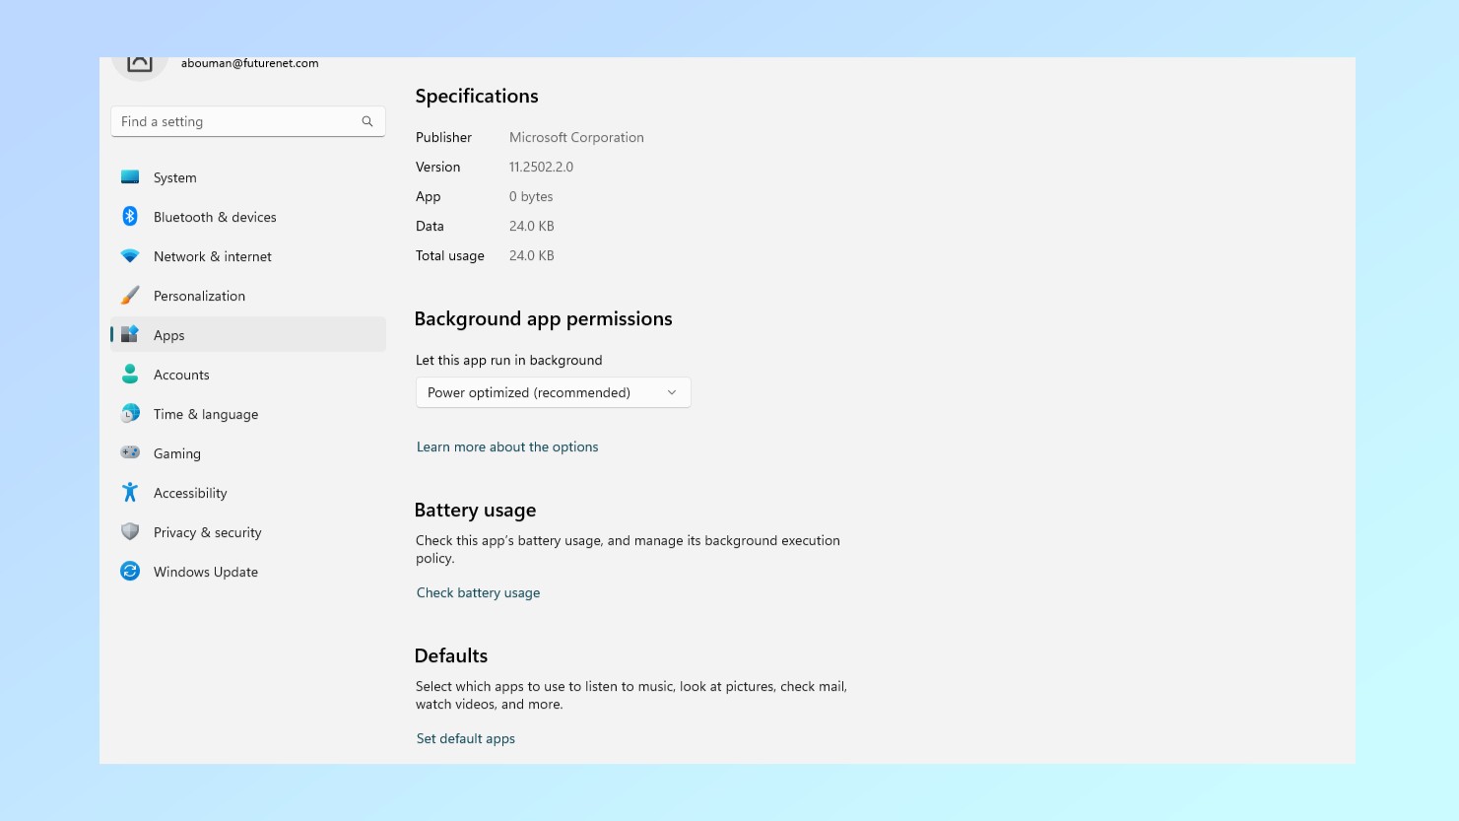Click the Network & internet globe icon
Image resolution: width=1459 pixels, height=821 pixels.
(130, 256)
